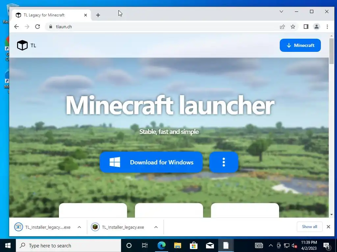Open Chrome's three-dot menu

327,27
